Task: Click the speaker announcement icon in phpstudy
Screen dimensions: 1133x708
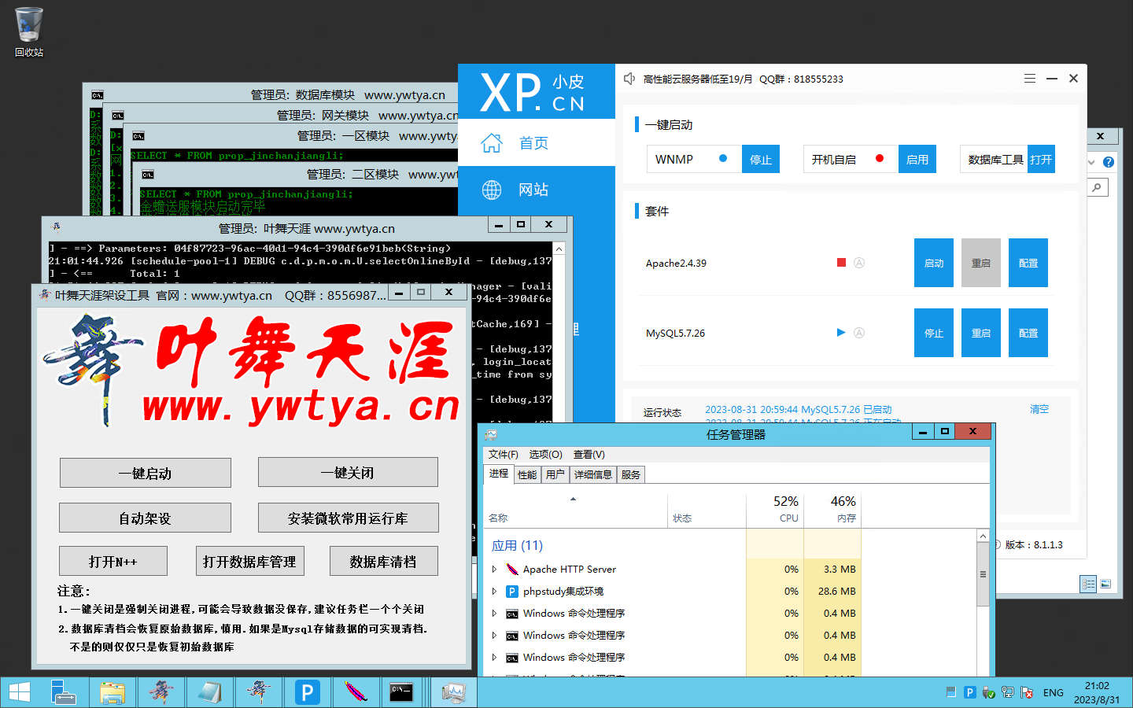Action: (x=629, y=79)
